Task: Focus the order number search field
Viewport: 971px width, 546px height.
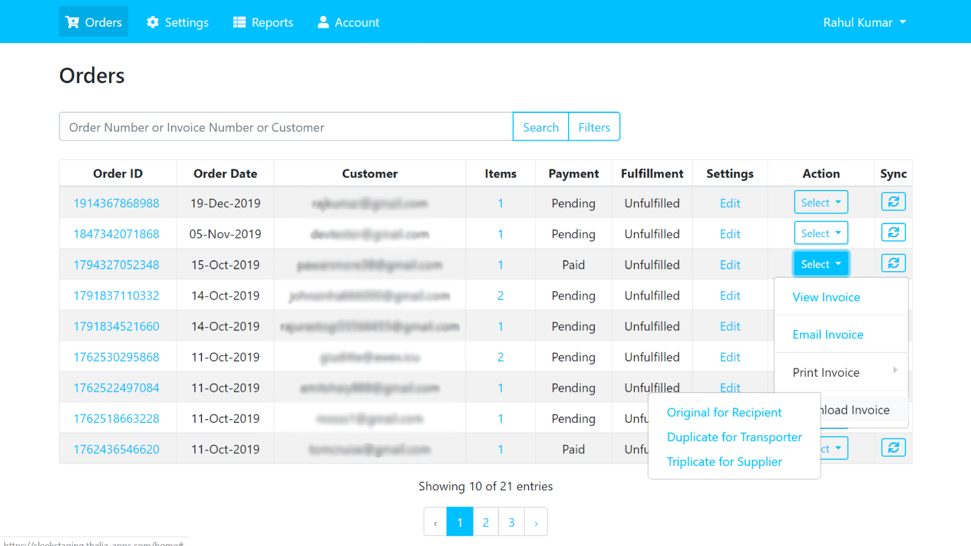Action: tap(286, 127)
